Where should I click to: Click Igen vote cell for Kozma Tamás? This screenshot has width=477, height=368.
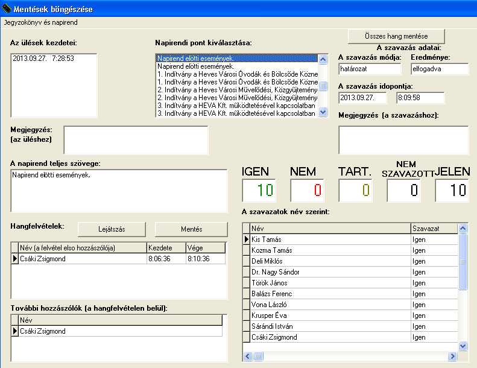434,250
